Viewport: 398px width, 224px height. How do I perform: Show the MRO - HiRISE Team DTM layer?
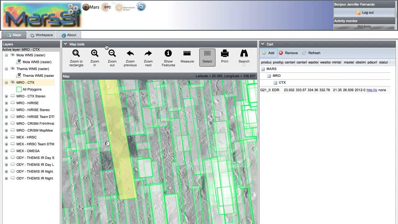pos(13,117)
